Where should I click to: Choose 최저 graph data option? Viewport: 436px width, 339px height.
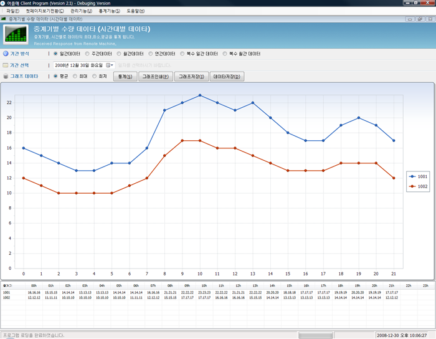94,76
